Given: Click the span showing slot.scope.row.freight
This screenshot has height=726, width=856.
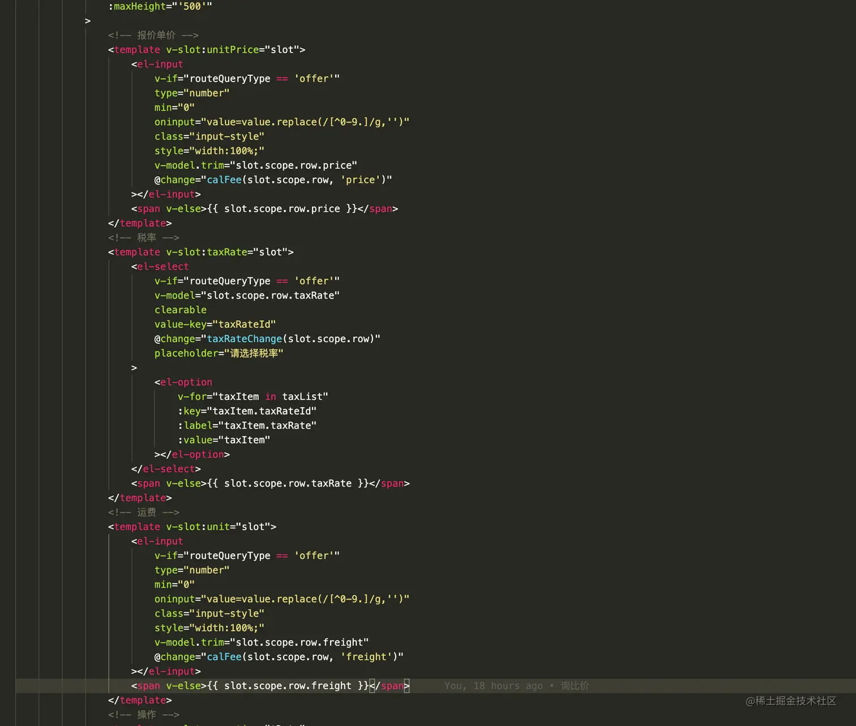Looking at the screenshot, I should point(271,686).
